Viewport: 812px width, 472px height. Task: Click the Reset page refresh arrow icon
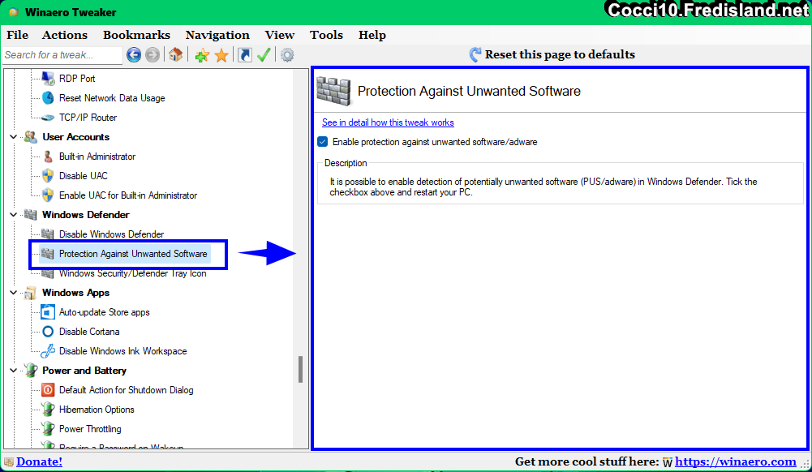click(475, 54)
